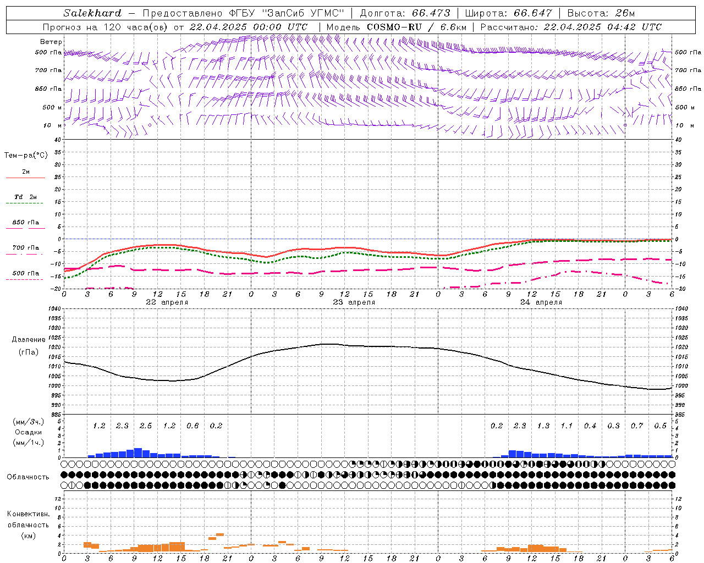The width and height of the screenshot is (704, 563).
Task: Click the 700 гПа temperature legend entry
Action: pos(26,247)
